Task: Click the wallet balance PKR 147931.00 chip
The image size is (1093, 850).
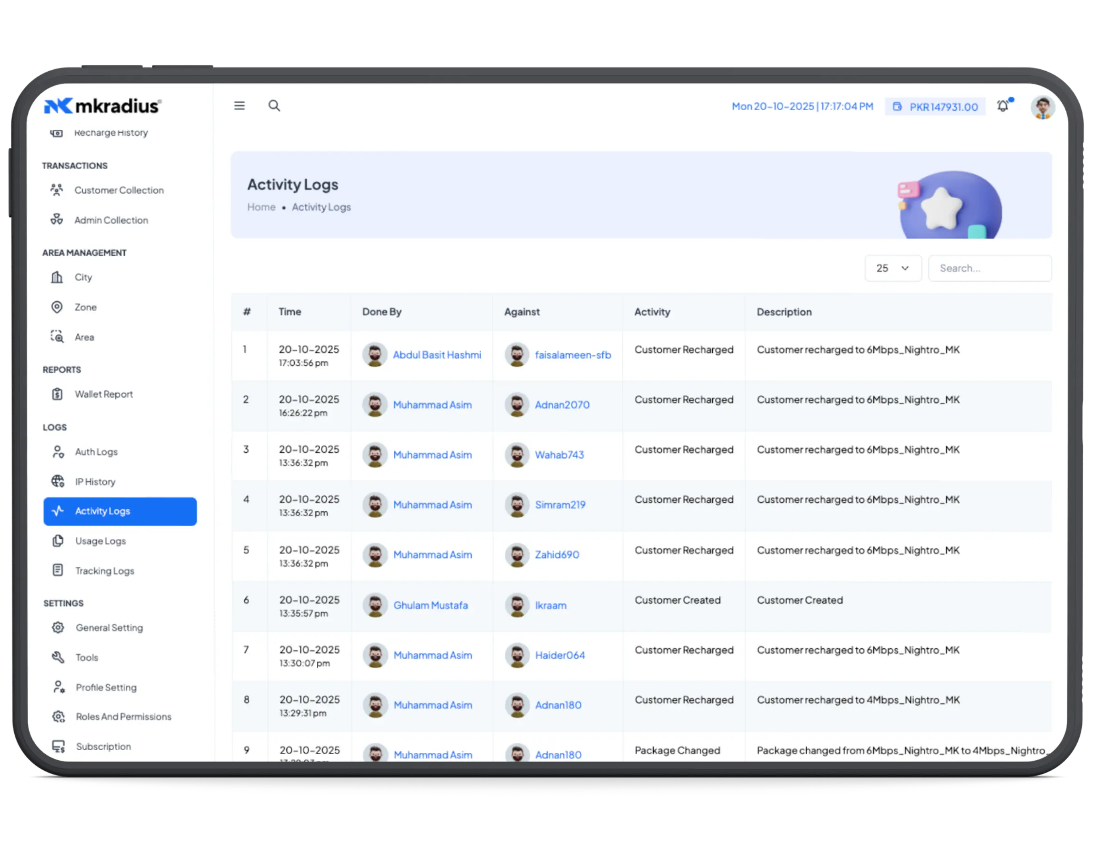Action: coord(935,106)
